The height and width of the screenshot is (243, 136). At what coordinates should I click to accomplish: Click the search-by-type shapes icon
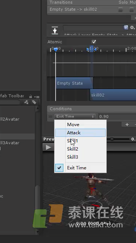[x=26, y=102]
